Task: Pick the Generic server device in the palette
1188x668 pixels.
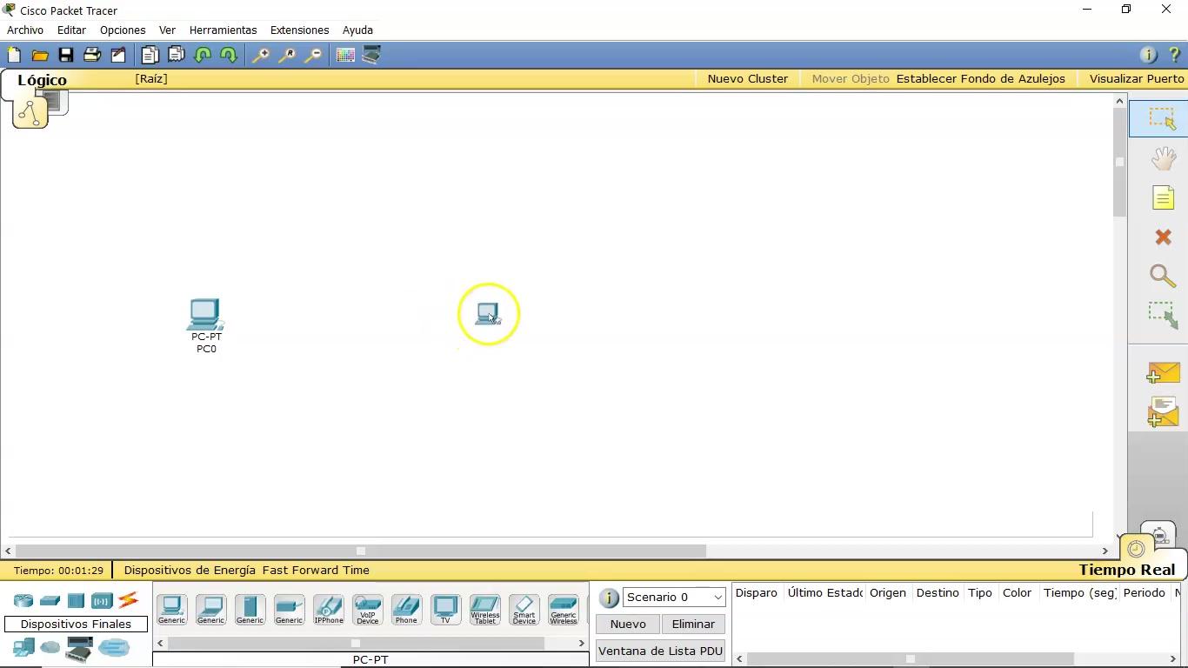Action: coord(250,609)
